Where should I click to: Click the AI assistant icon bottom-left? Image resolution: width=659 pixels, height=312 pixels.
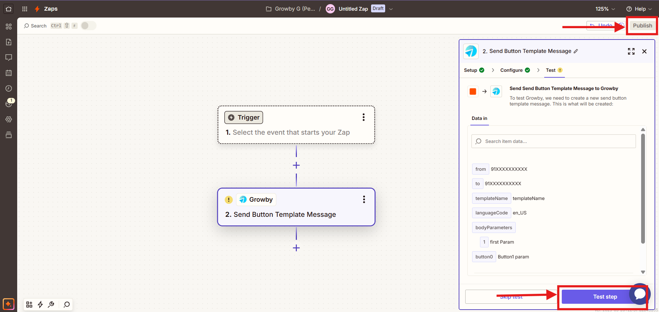[9, 304]
